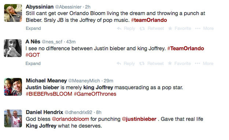
Task: Open #BIEBERvsBLOOM hashtag
Action: click(49, 94)
